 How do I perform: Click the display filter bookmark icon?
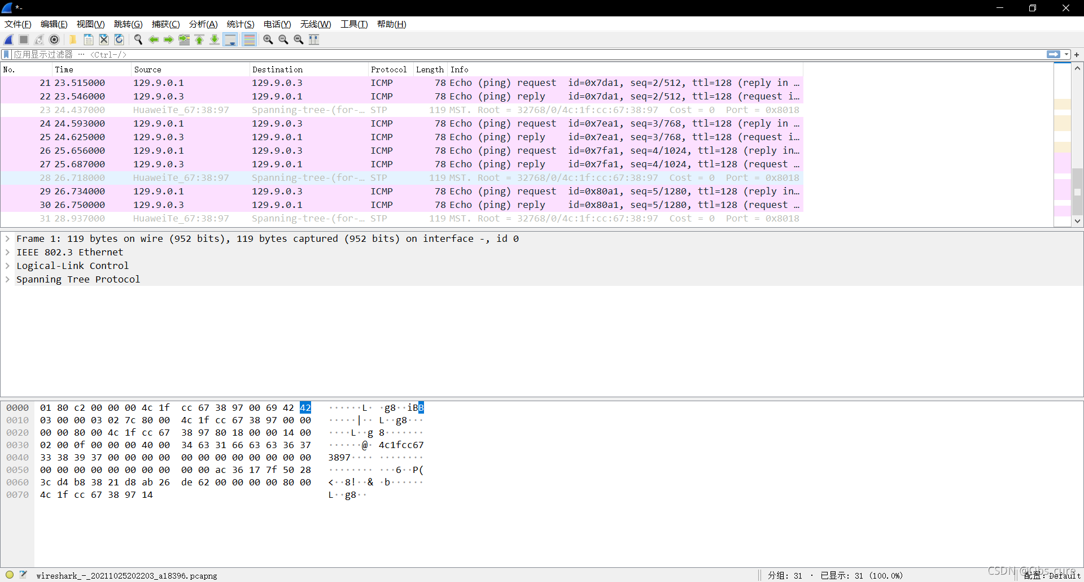tap(6, 54)
